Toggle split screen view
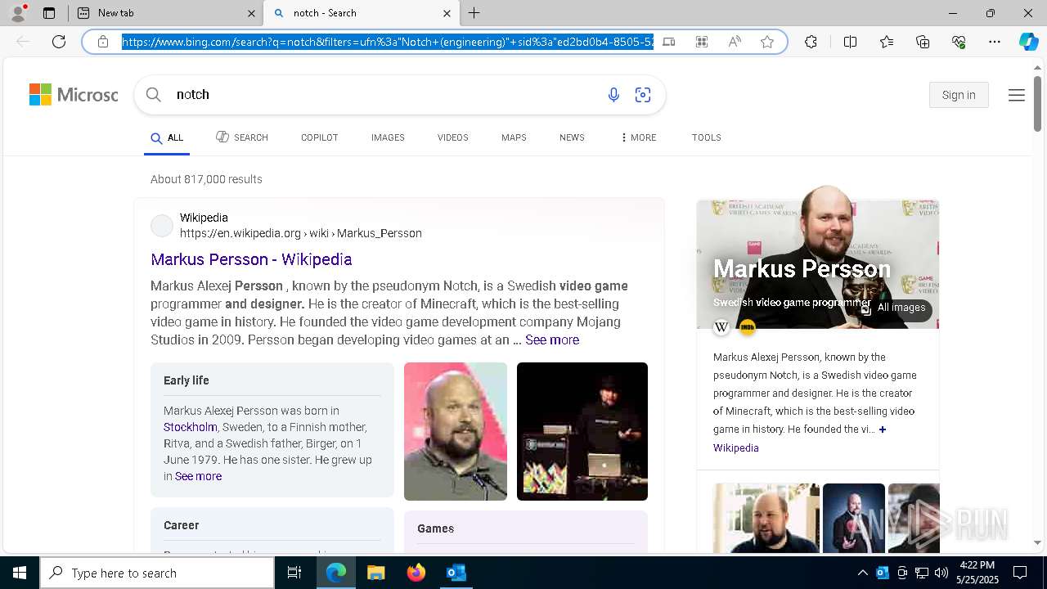This screenshot has width=1047, height=589. (850, 42)
